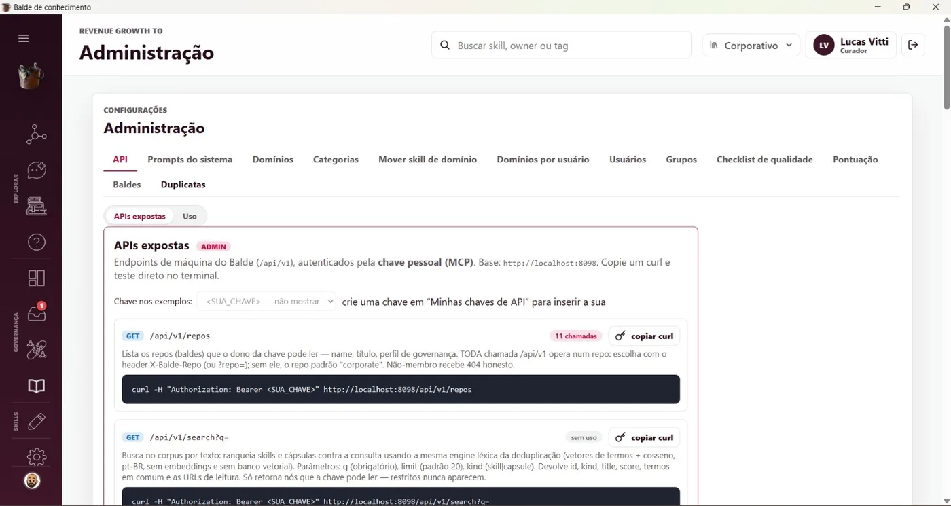Open the Usuários tab

(x=628, y=160)
